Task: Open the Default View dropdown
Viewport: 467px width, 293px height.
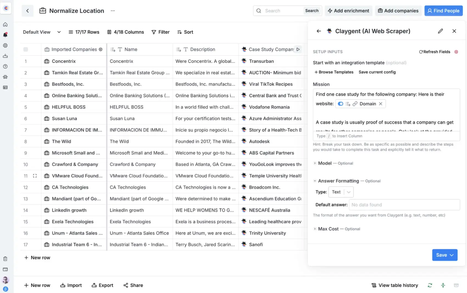Action: (42, 32)
